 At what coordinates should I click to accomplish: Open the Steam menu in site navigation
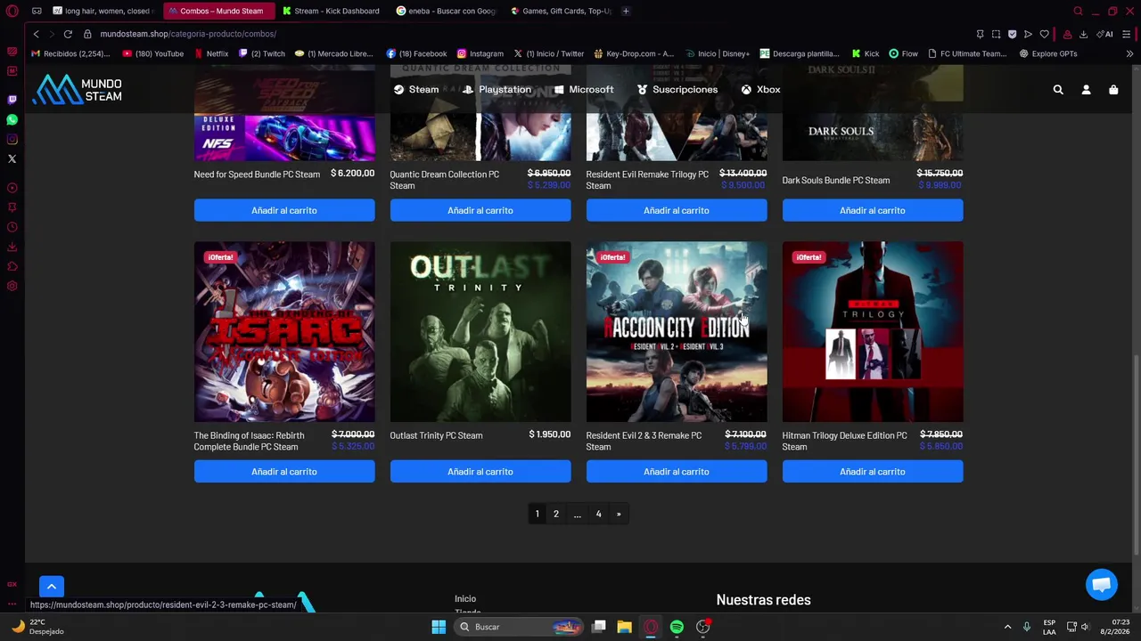click(x=416, y=90)
